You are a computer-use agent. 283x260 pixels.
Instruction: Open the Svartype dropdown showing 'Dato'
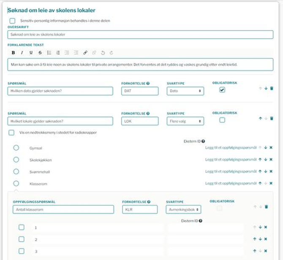185,91
